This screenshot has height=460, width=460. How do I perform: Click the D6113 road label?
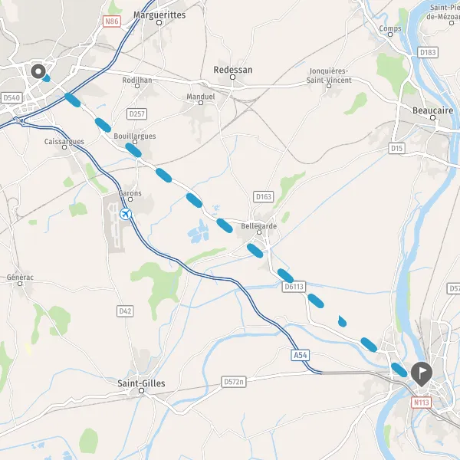point(294,286)
